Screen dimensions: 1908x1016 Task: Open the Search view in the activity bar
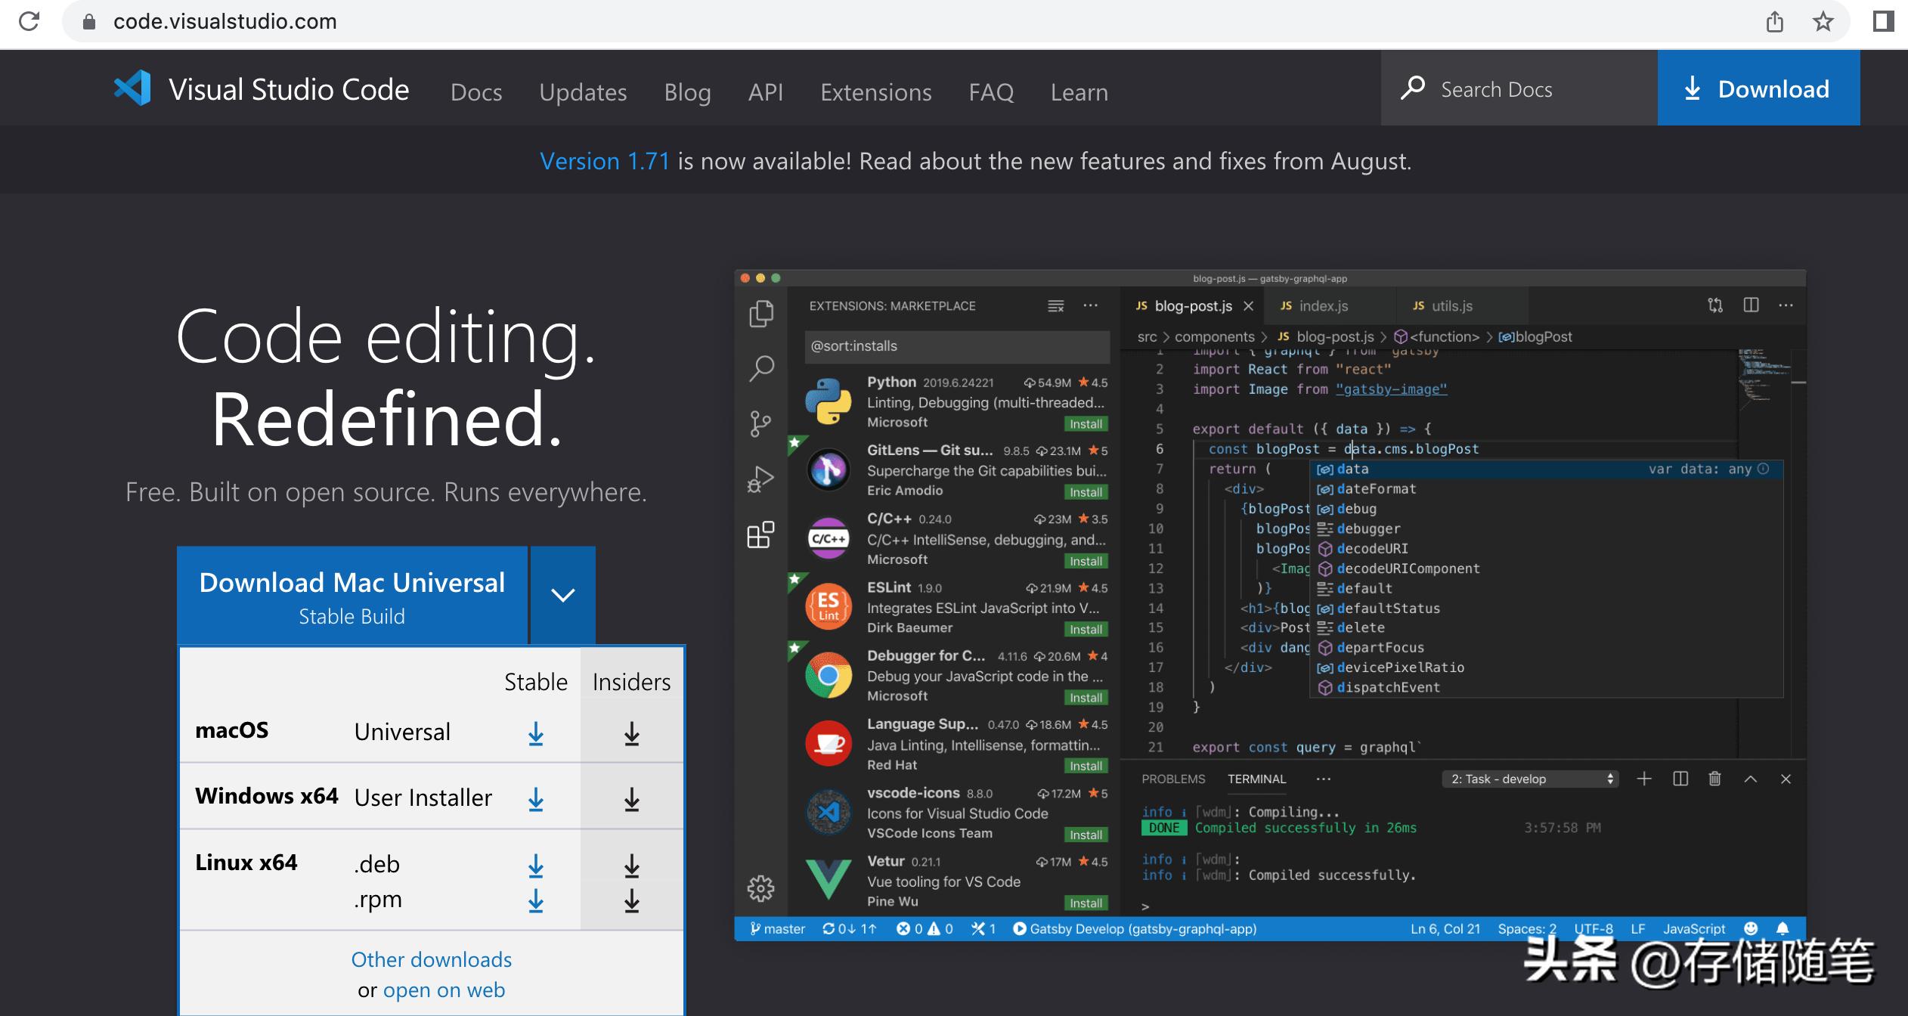click(760, 367)
